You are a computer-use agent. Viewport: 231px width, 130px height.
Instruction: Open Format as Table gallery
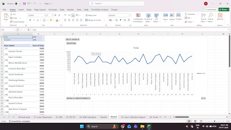coord(148,18)
